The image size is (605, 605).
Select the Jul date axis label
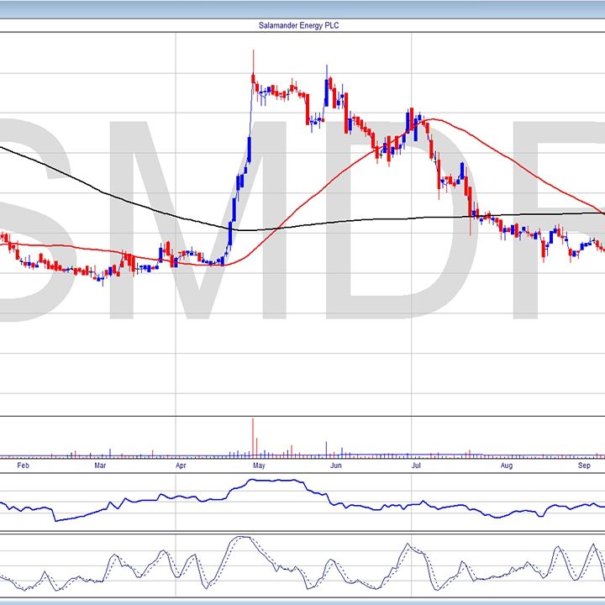[416, 465]
